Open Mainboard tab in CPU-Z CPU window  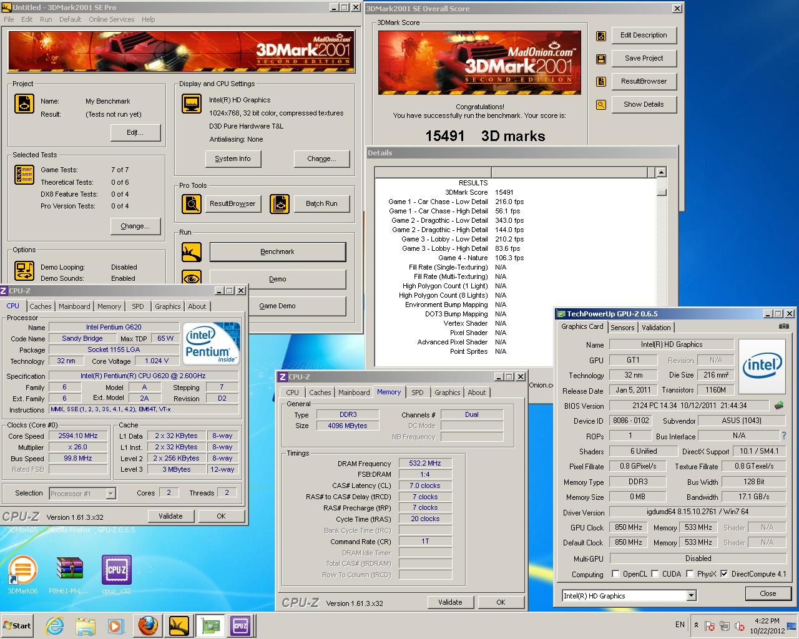pyautogui.click(x=74, y=306)
